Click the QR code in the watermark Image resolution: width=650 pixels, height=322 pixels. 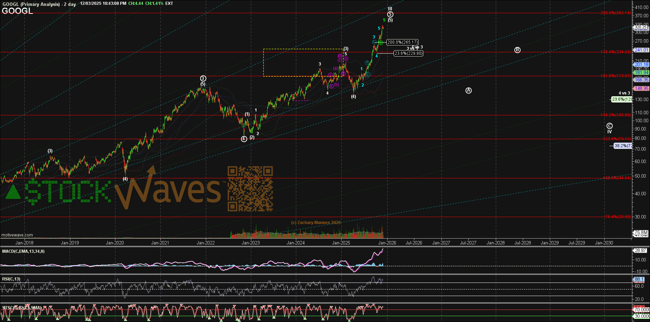pyautogui.click(x=250, y=189)
